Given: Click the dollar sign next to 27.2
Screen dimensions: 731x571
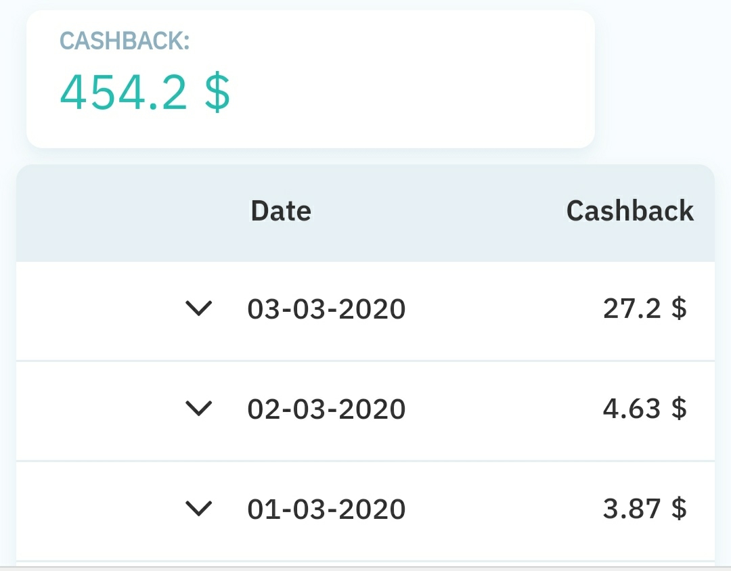Looking at the screenshot, I should [x=680, y=308].
